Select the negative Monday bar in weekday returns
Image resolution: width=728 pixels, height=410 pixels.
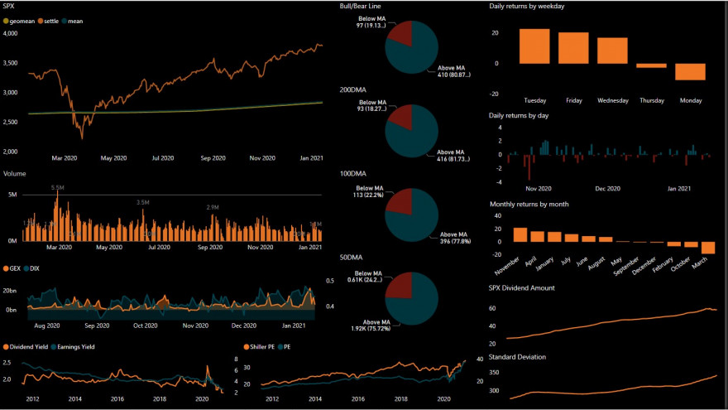tap(691, 72)
